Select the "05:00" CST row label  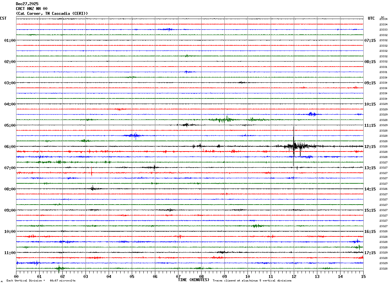tap(10, 125)
